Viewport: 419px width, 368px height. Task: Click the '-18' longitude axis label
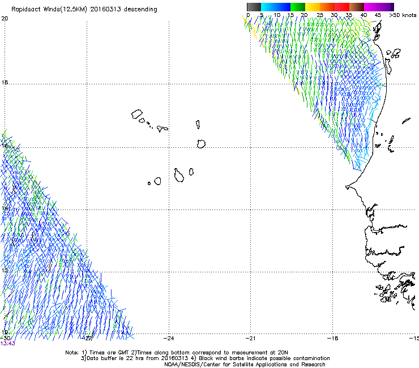tap(333, 339)
